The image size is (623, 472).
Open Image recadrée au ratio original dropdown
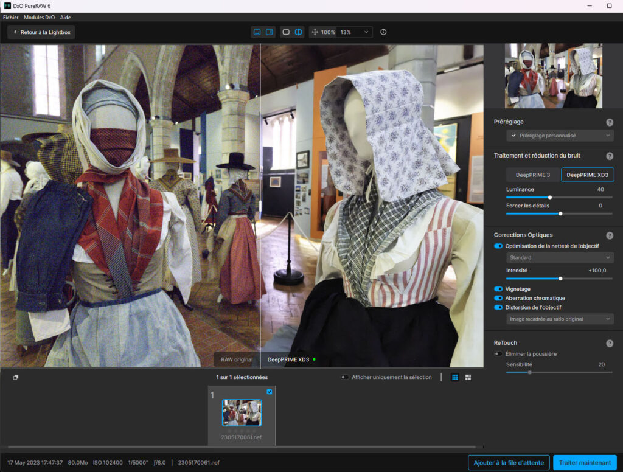tap(560, 319)
